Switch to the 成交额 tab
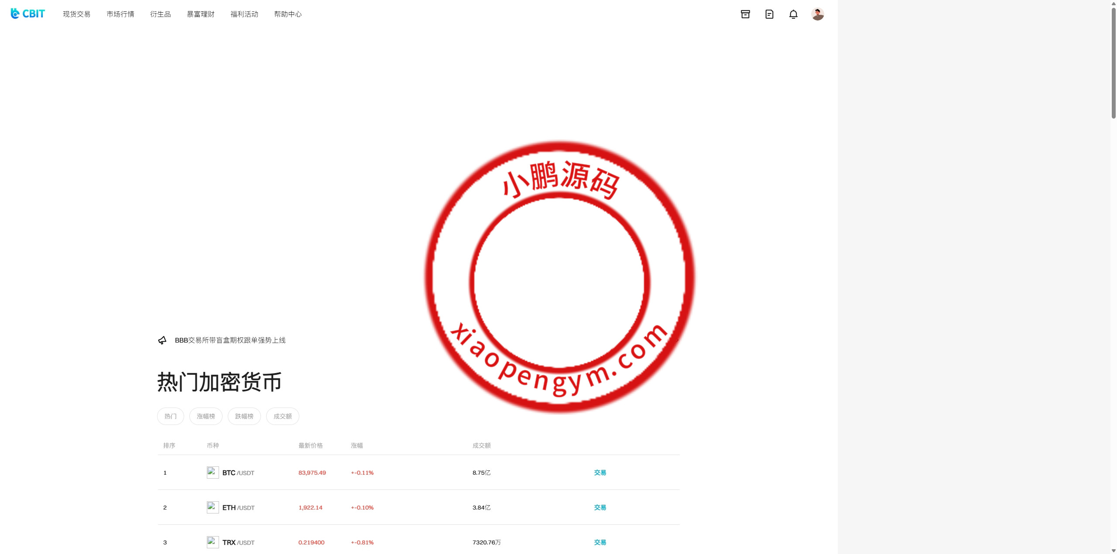 282,416
